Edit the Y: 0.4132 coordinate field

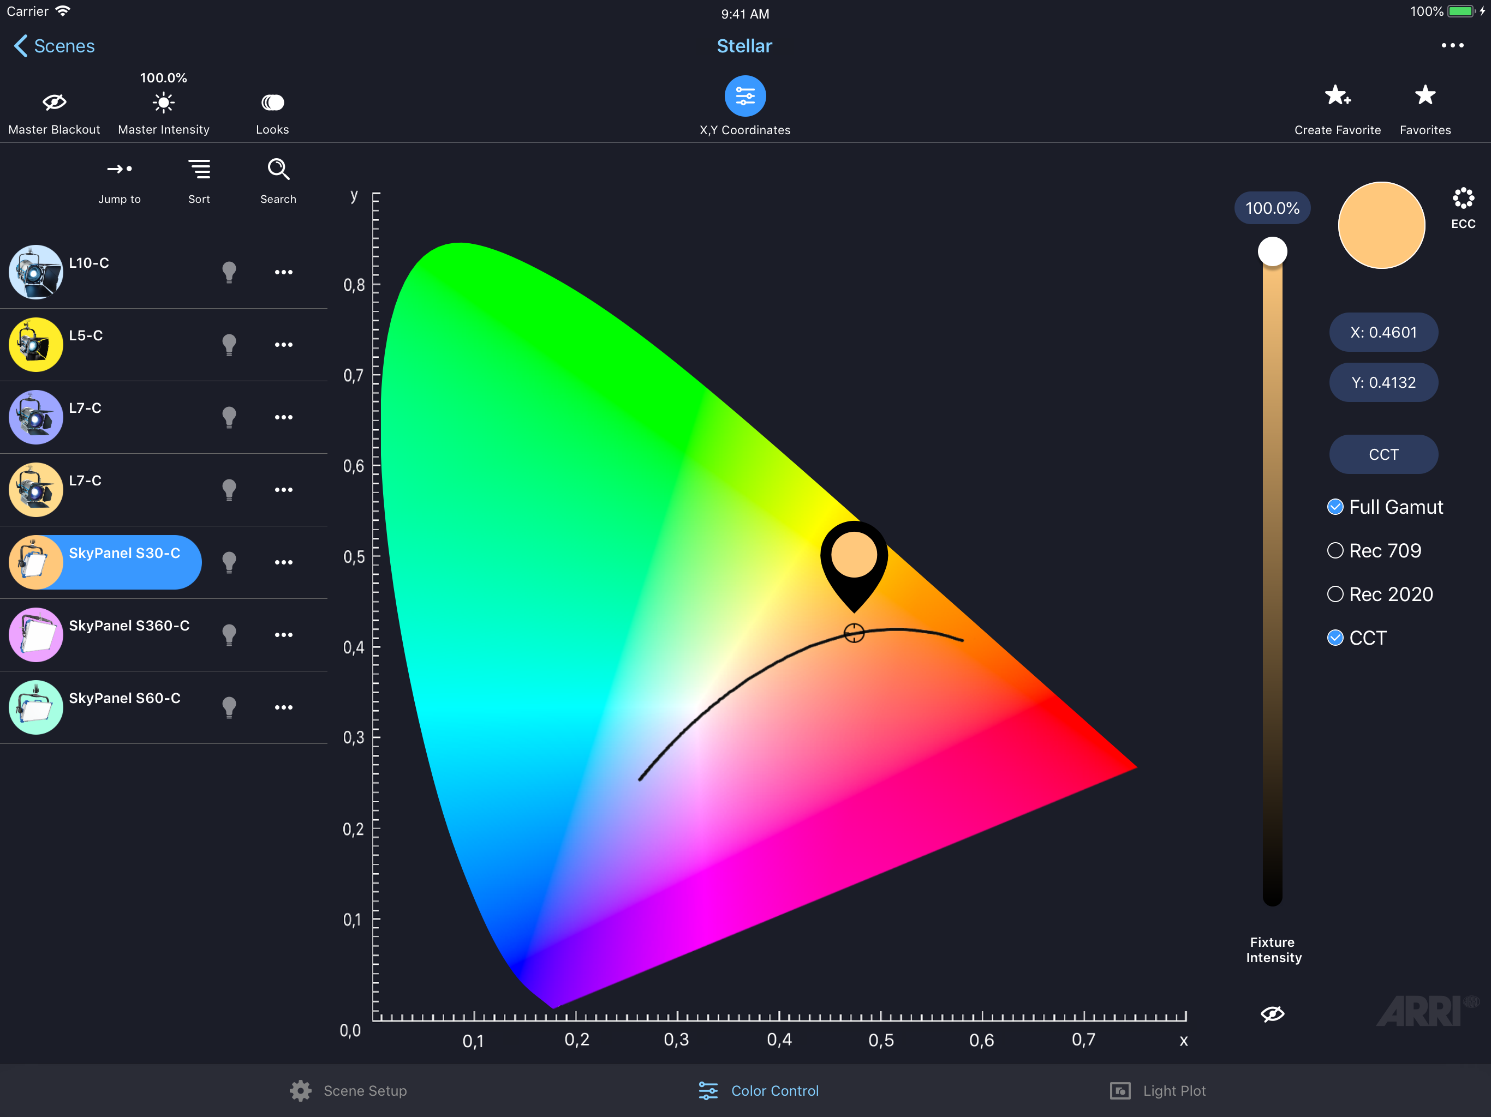(x=1383, y=383)
